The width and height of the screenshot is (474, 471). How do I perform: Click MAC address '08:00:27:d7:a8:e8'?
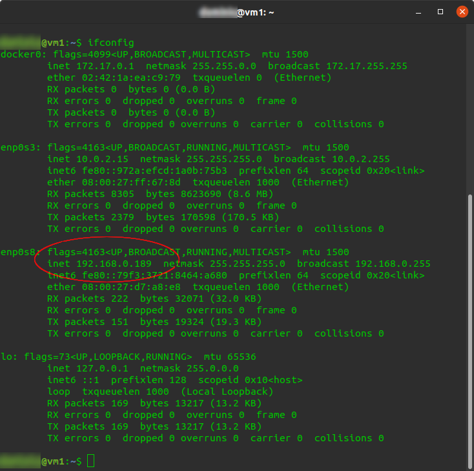pyautogui.click(x=131, y=287)
